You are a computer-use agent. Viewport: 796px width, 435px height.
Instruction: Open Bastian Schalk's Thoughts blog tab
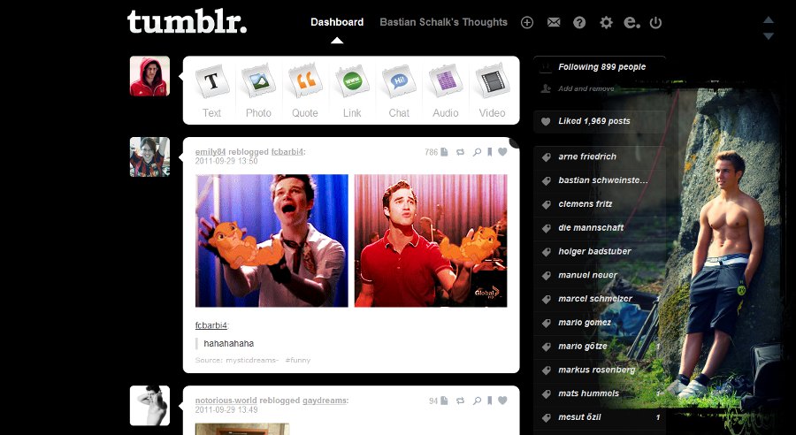click(x=444, y=22)
